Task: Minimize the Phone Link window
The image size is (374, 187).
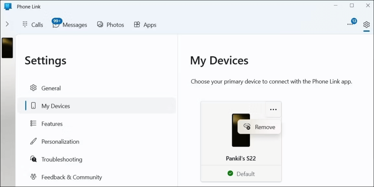Action: tap(336, 5)
